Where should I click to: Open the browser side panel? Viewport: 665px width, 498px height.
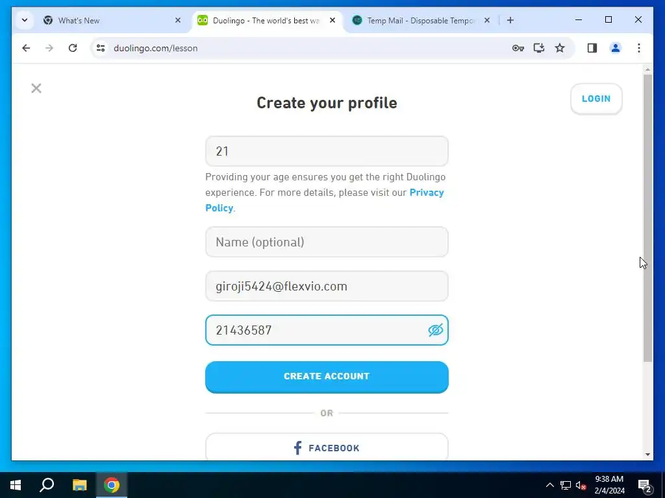click(592, 48)
